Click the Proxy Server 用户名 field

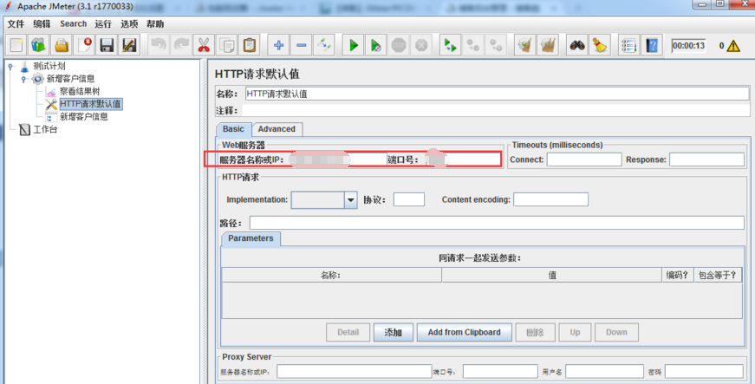605,371
